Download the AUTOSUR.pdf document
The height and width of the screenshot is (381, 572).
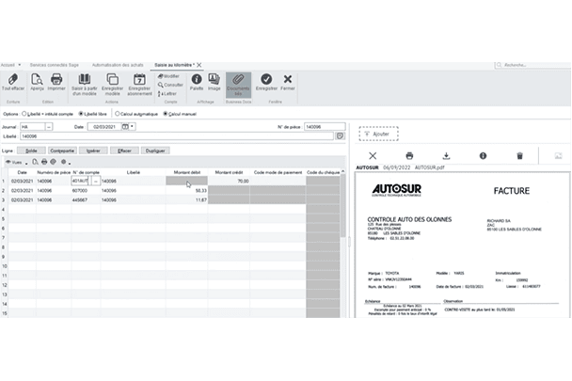pos(446,156)
